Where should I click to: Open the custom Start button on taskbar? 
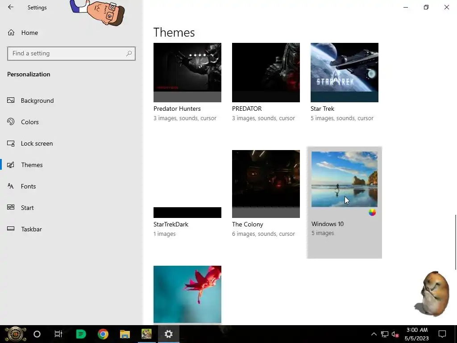coord(16,334)
